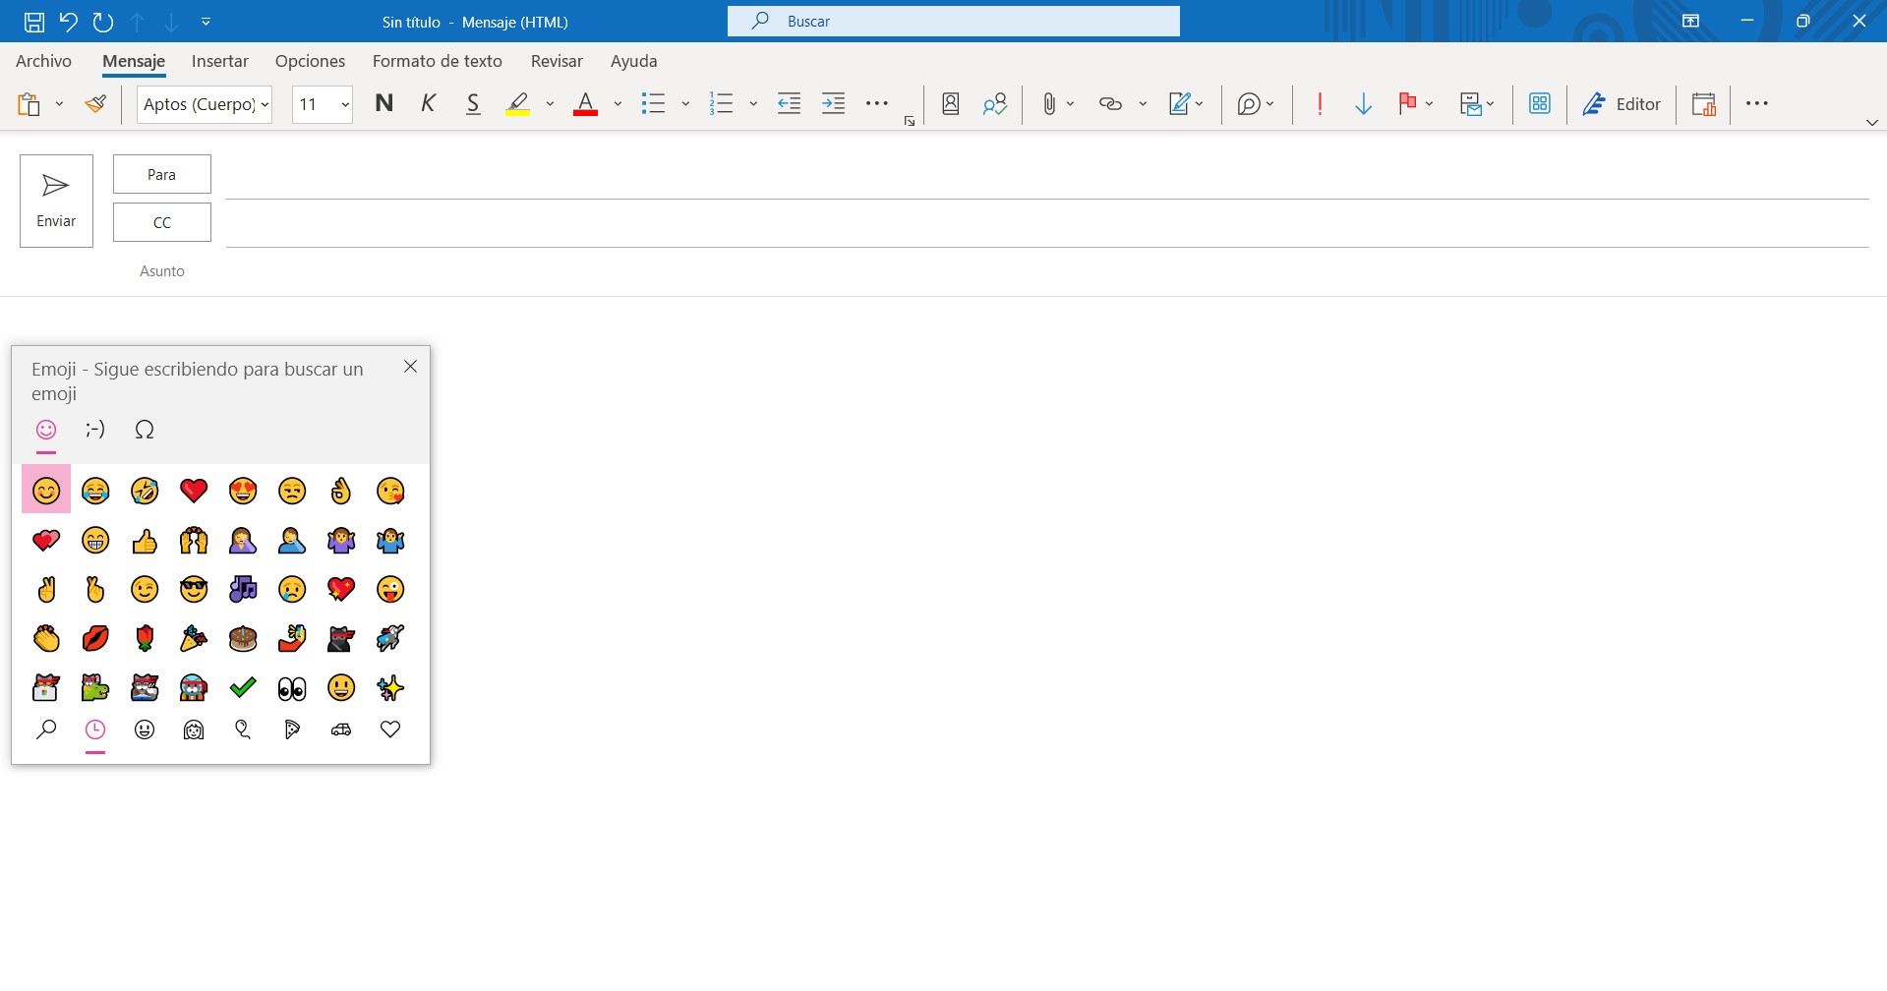Expand the bullet list style dropdown
1887x991 pixels.
[685, 103]
